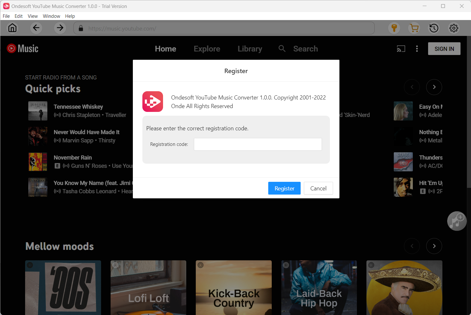Open the Lofi Loft playlist card
The width and height of the screenshot is (471, 315).
point(148,288)
